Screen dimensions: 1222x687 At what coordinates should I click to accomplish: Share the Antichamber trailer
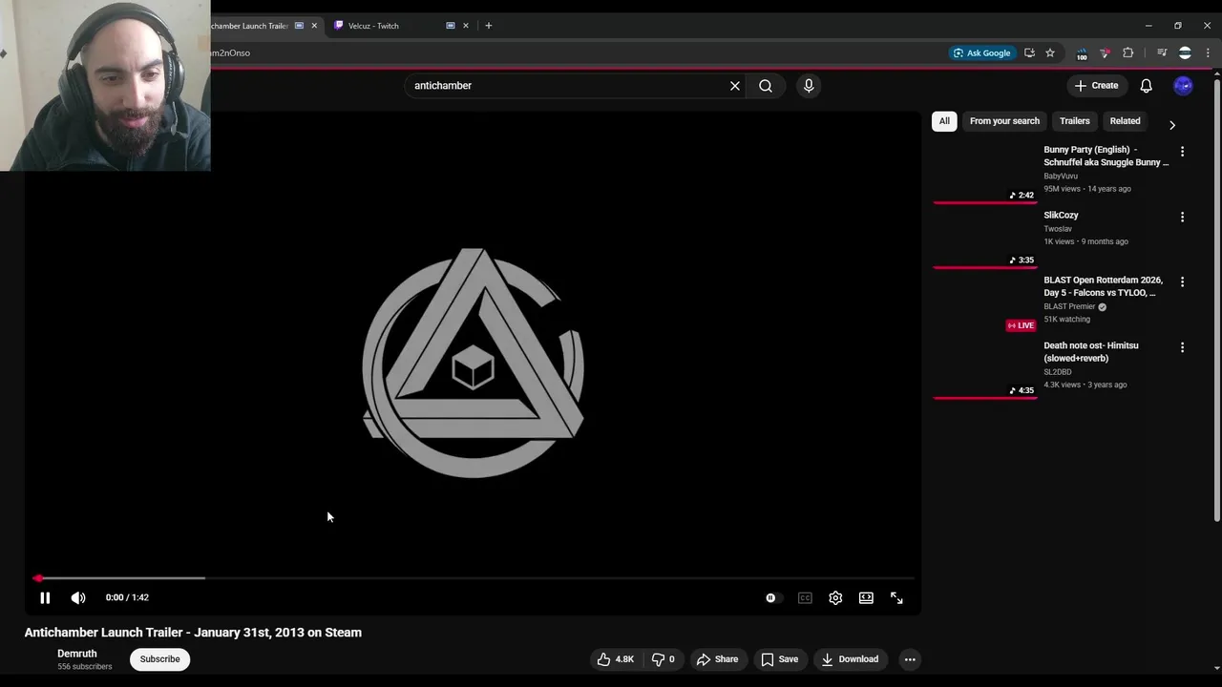coord(717,659)
